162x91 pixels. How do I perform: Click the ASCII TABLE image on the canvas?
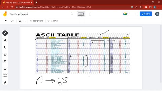[x=83, y=53]
